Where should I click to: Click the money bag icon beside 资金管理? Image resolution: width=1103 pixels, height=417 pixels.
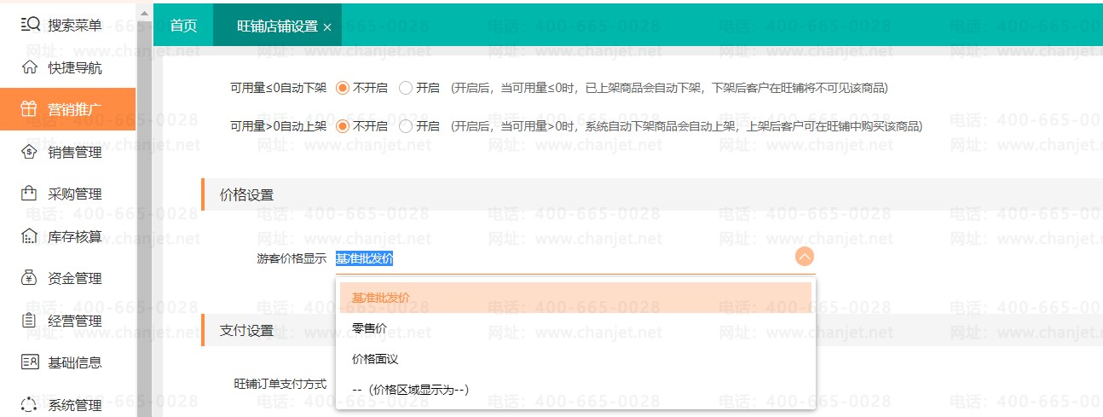pyautogui.click(x=30, y=278)
